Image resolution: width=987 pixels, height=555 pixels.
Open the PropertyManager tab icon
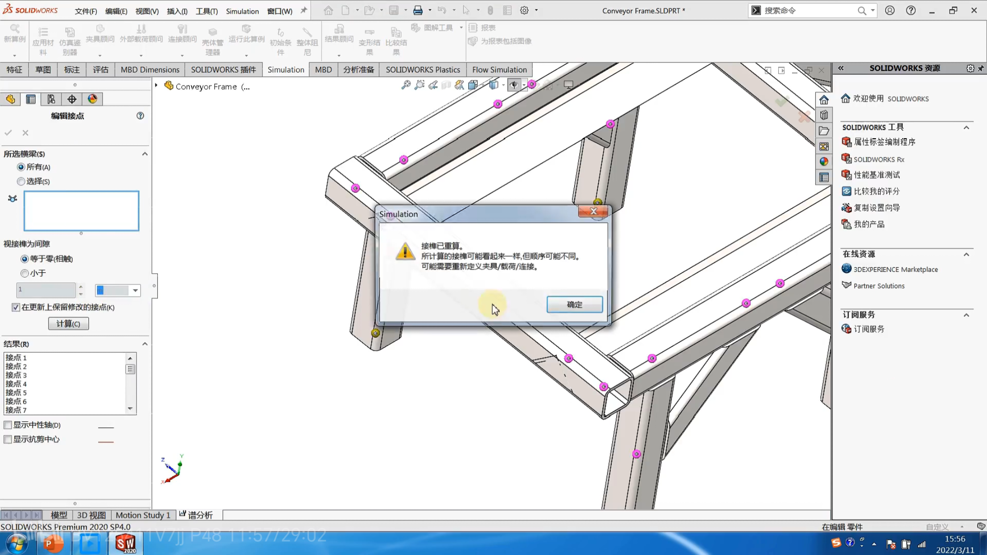pyautogui.click(x=31, y=99)
